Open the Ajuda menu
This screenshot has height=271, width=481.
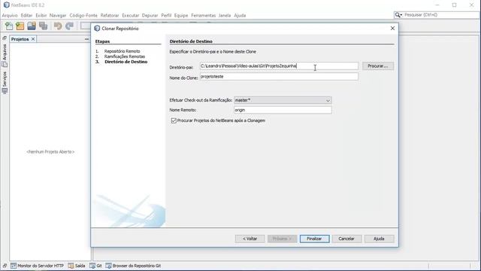[240, 15]
